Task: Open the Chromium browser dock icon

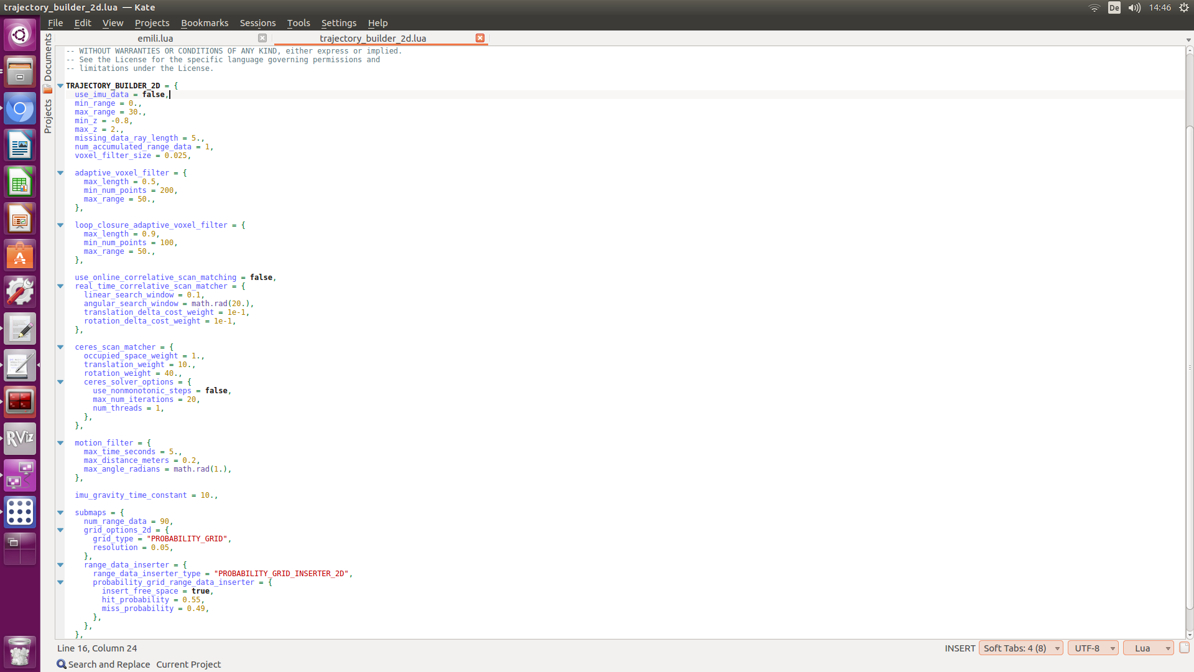Action: click(x=20, y=110)
